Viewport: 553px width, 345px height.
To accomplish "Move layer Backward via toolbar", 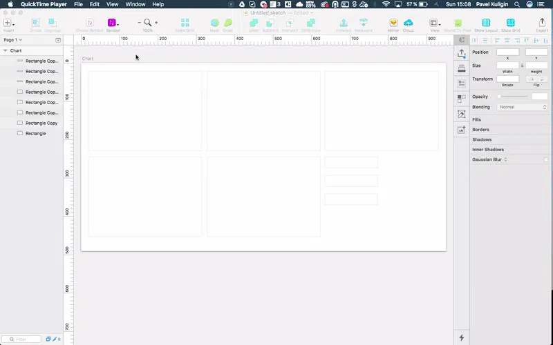I will [x=364, y=23].
